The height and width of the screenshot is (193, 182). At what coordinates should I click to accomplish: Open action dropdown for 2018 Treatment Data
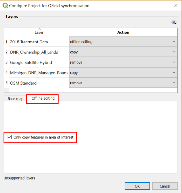123,42
